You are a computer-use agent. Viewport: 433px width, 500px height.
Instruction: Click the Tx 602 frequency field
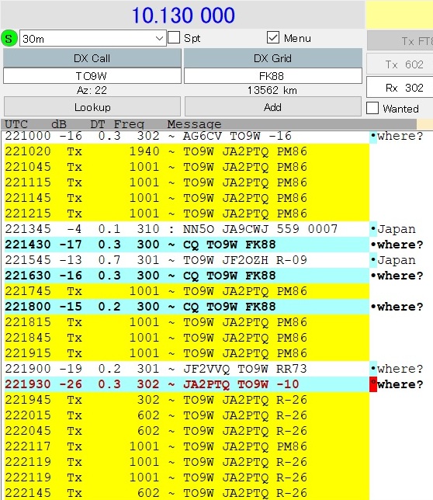click(400, 64)
